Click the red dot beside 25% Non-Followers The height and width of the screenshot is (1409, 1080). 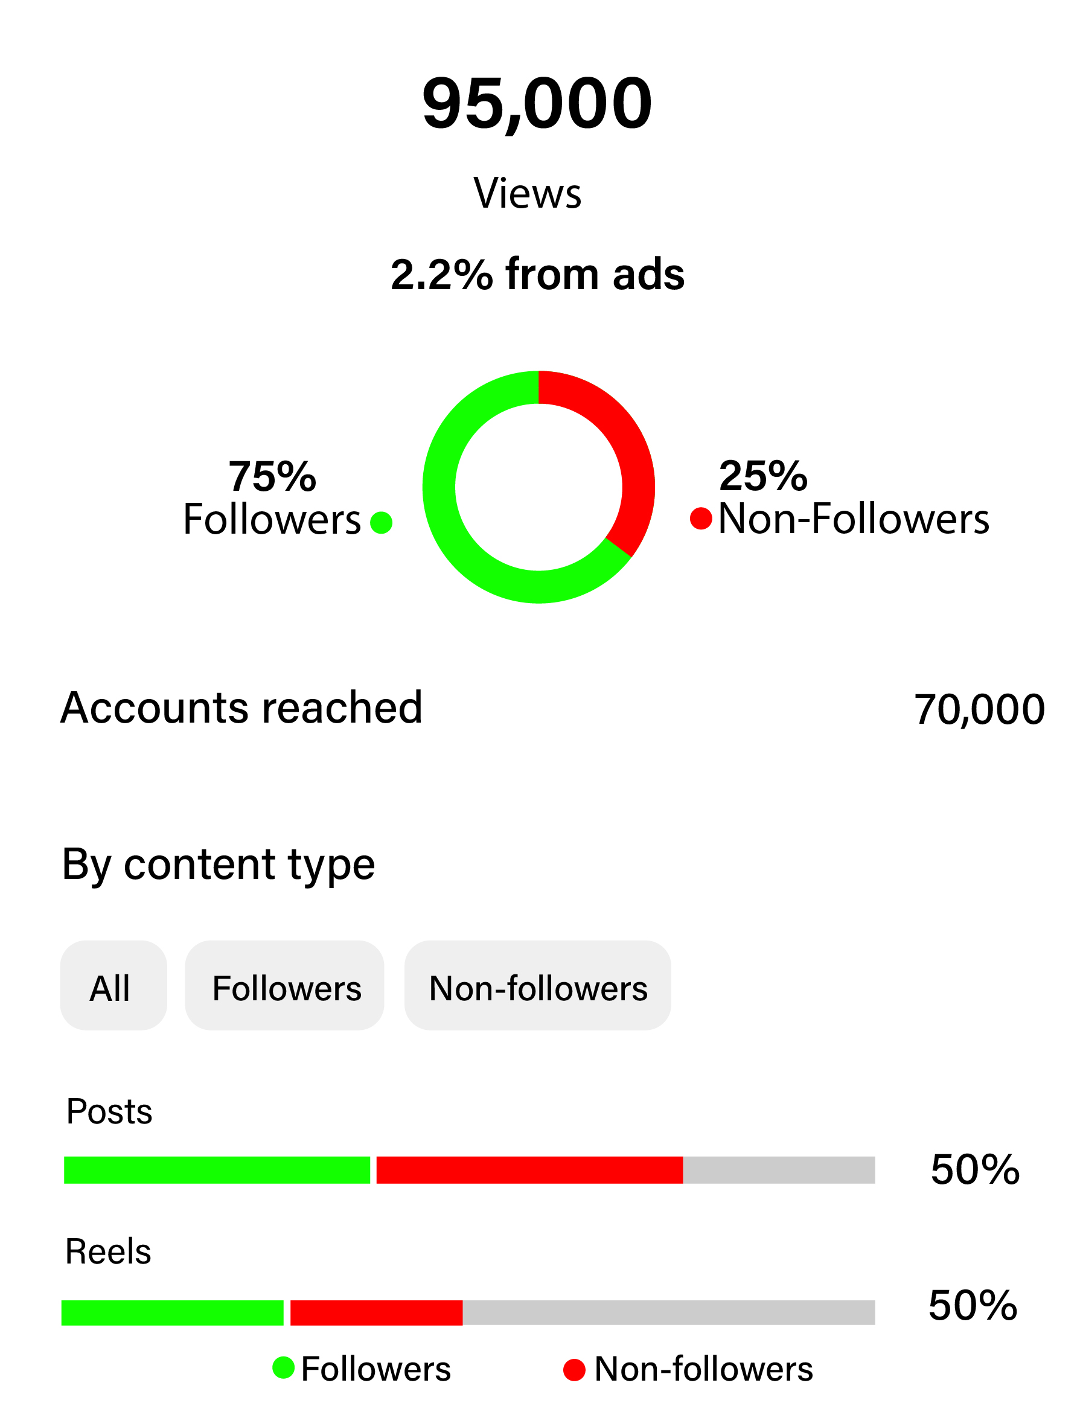pos(701,519)
